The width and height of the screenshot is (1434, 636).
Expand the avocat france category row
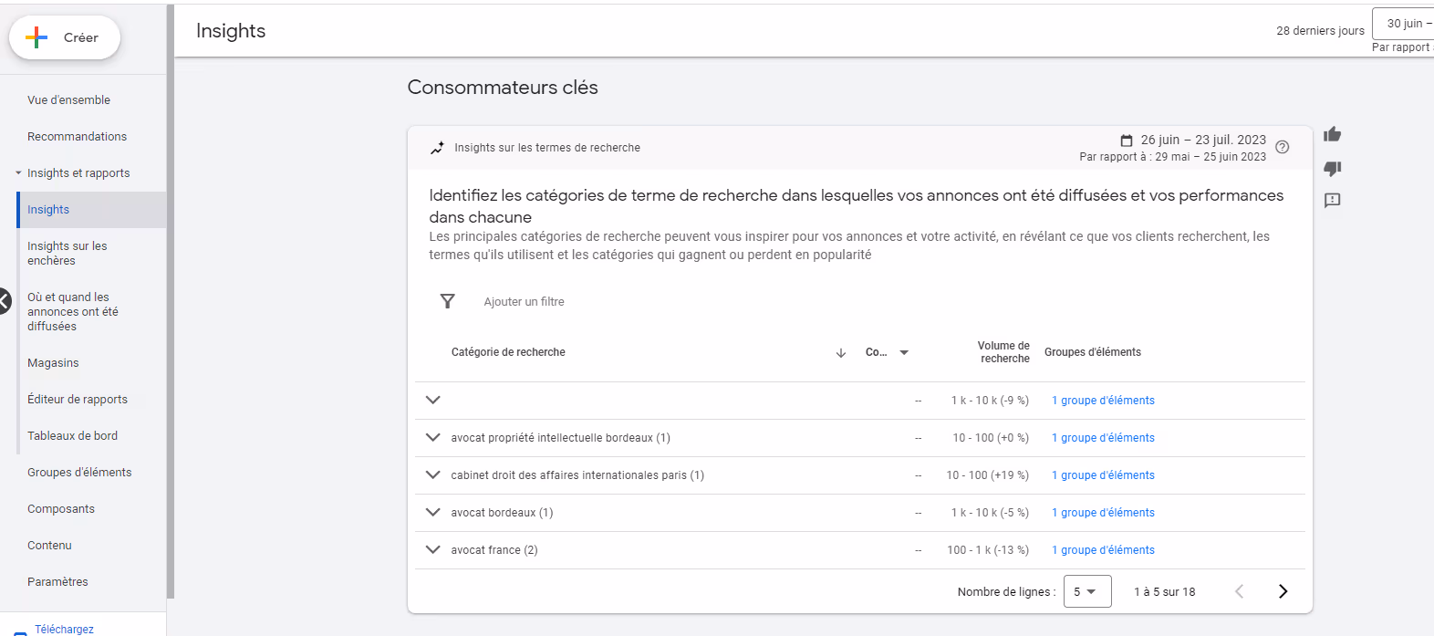click(433, 550)
